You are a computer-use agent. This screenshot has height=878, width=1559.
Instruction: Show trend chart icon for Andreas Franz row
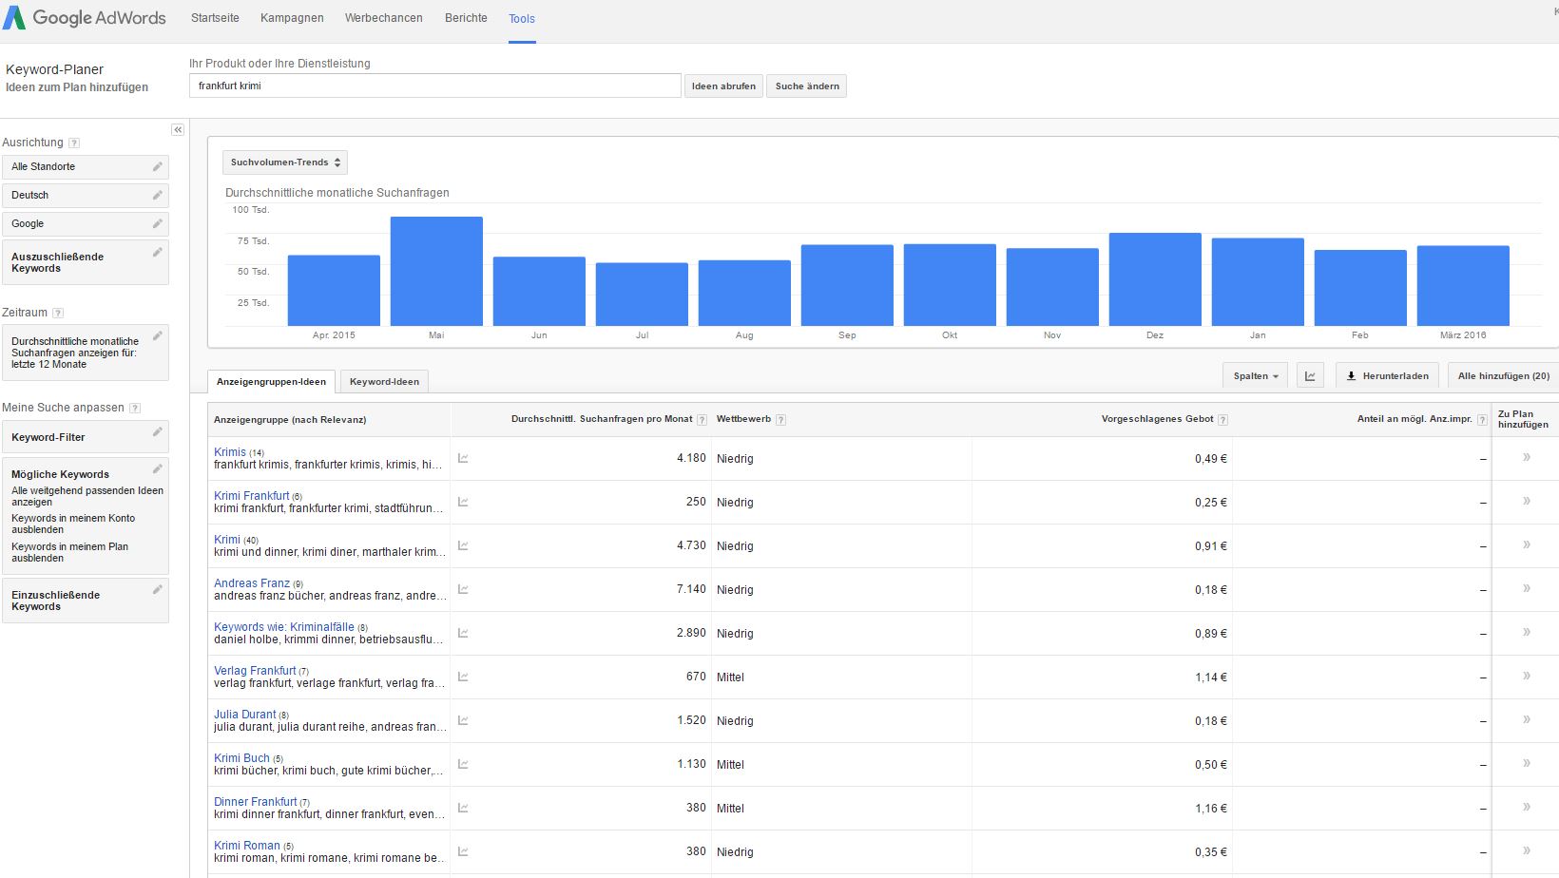[x=463, y=589]
